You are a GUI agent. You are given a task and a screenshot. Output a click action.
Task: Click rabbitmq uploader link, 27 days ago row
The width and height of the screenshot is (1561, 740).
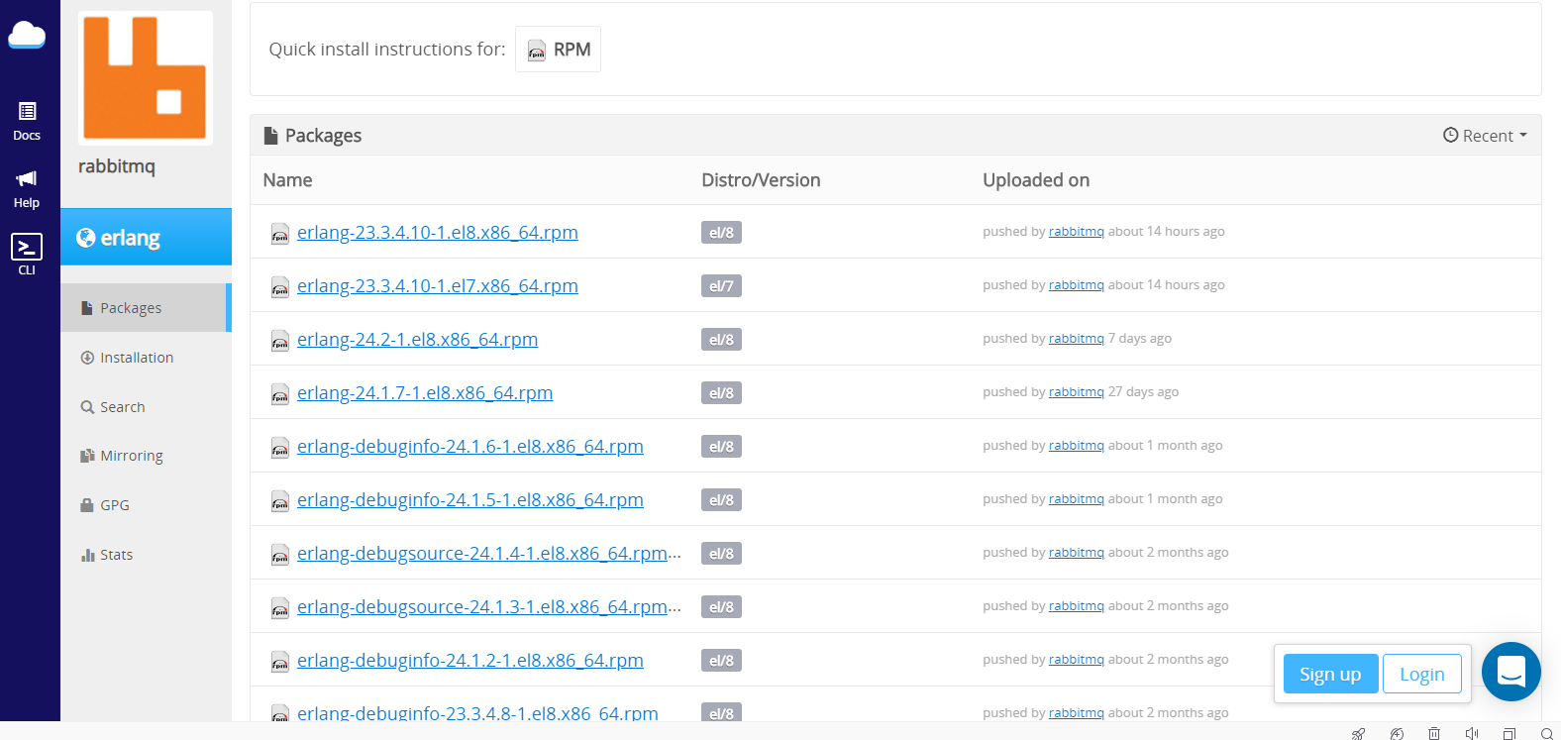pos(1076,392)
